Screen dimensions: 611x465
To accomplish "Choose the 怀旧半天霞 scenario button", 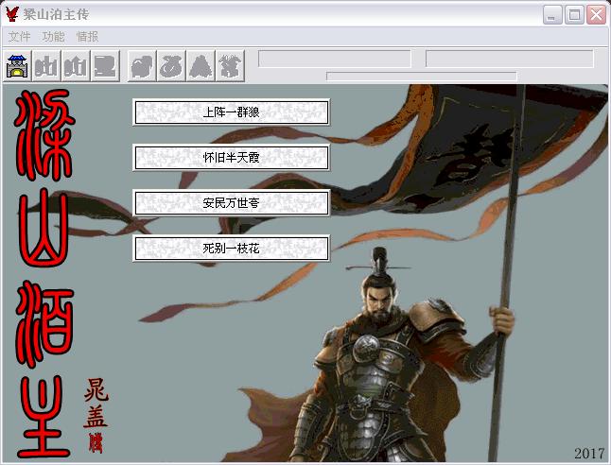I will [x=231, y=158].
